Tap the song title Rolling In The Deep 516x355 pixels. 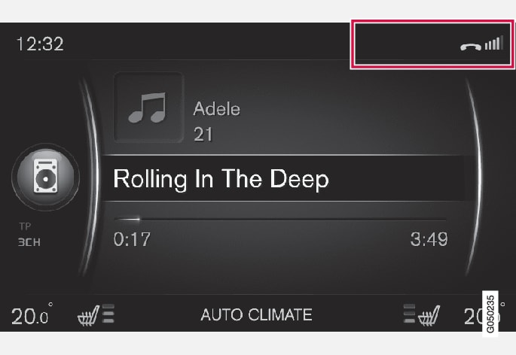pyautogui.click(x=221, y=179)
